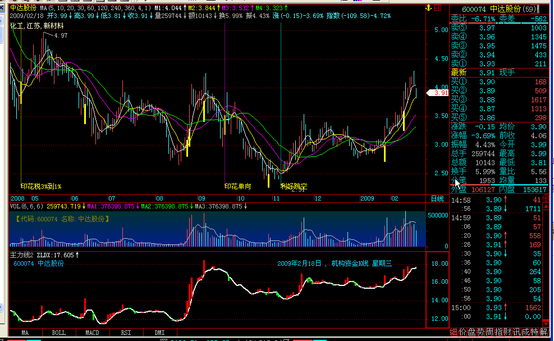Click the red crosshair circle icon in tick list
The image size is (554, 341).
[546, 199]
